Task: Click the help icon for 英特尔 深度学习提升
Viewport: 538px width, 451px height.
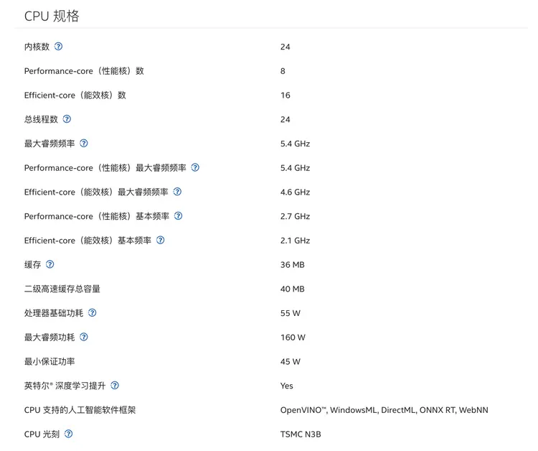Action: click(x=115, y=386)
